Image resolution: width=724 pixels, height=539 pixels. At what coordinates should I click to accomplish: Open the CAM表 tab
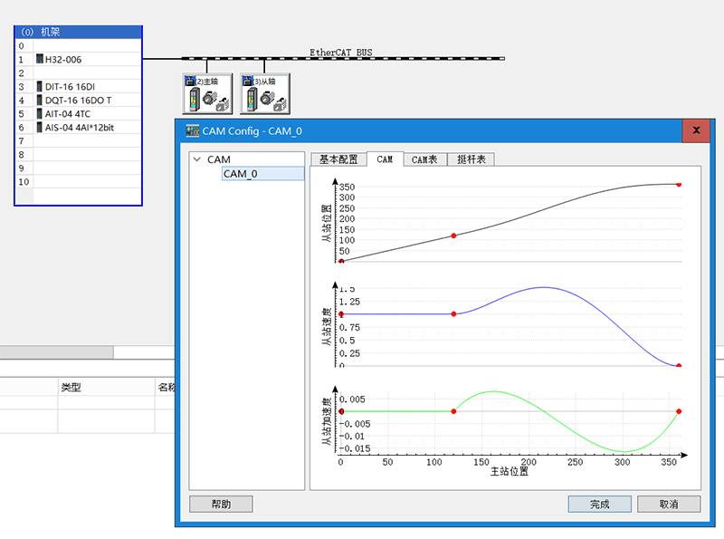pyautogui.click(x=424, y=159)
